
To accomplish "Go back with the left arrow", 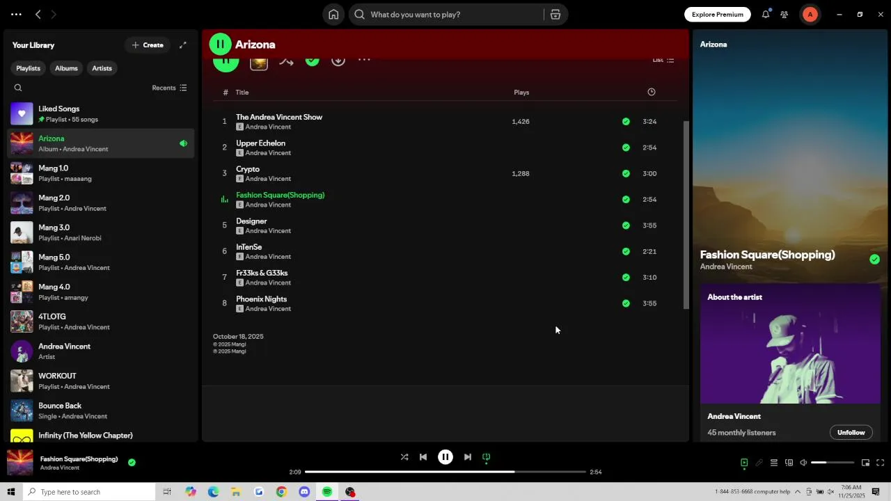I will (x=38, y=15).
